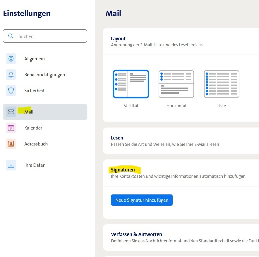Click the Ihre Daten download icon
259x257 pixels.
(x=11, y=165)
